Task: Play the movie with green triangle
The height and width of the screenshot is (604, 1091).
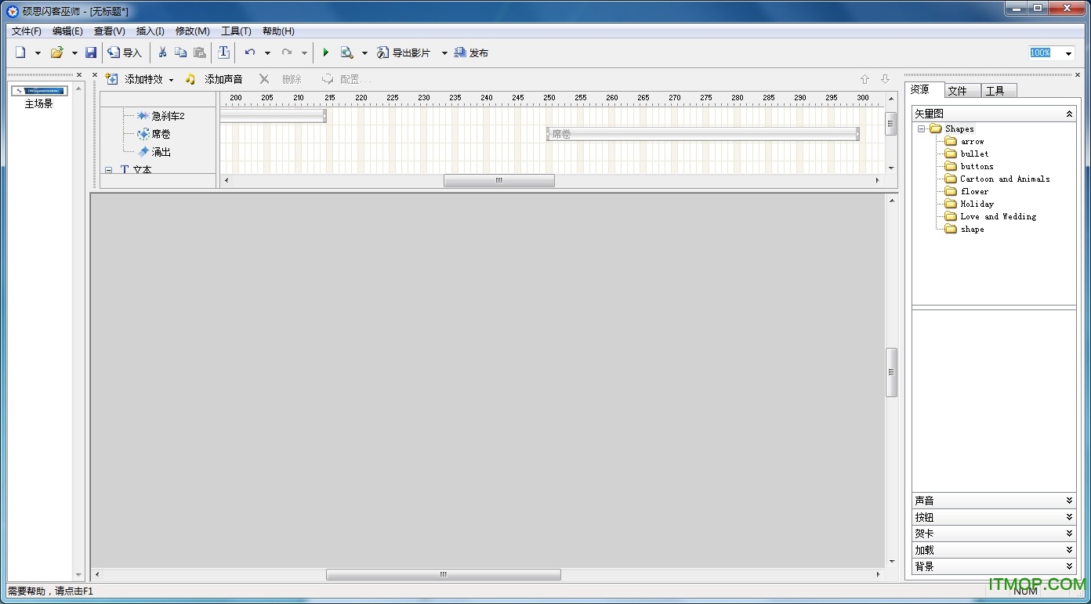Action: (325, 52)
